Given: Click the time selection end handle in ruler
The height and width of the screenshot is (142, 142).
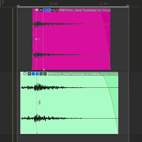Looking at the screenshot, I should [128, 6].
